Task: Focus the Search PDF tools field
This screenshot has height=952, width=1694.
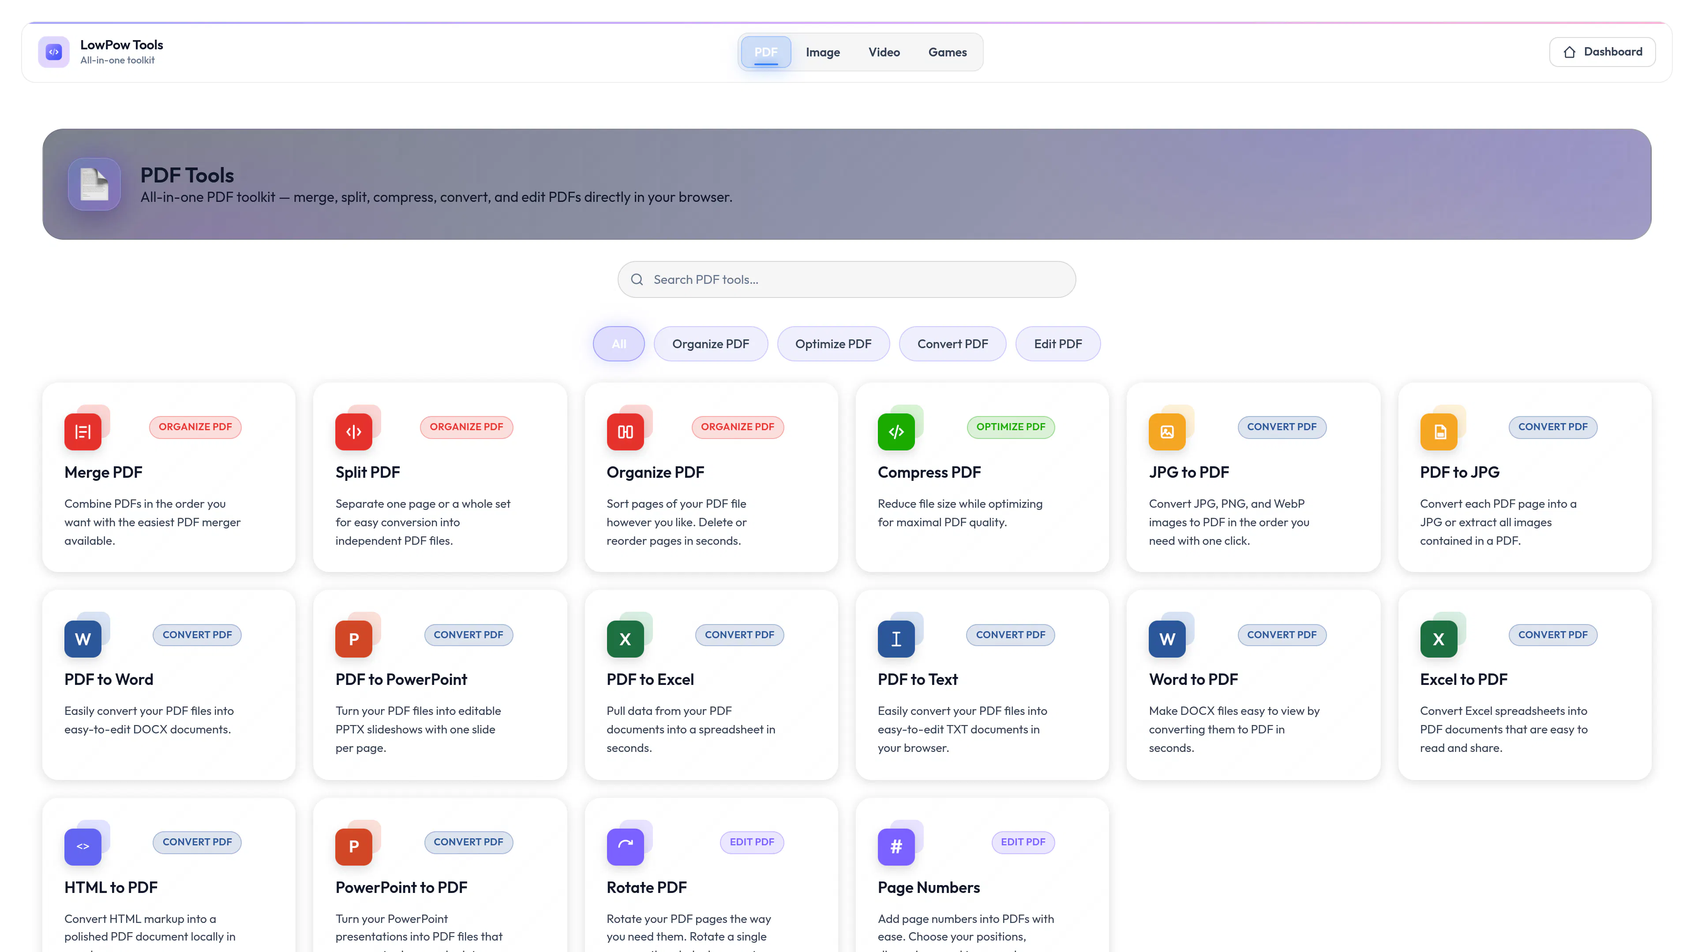Action: tap(847, 280)
